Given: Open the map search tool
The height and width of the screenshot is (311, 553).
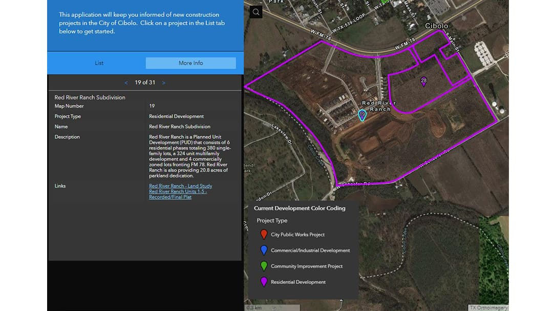Looking at the screenshot, I should [x=256, y=11].
